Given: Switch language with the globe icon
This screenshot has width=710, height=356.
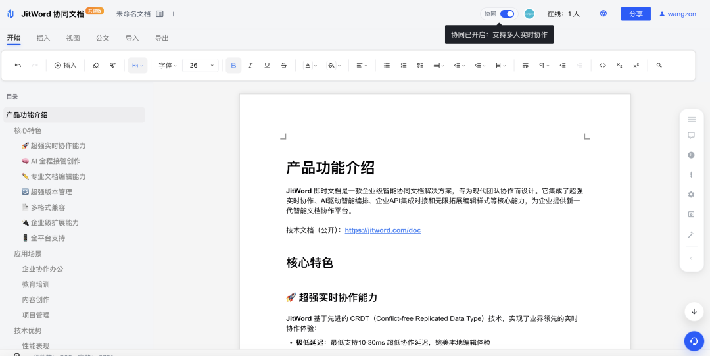Looking at the screenshot, I should coord(603,14).
